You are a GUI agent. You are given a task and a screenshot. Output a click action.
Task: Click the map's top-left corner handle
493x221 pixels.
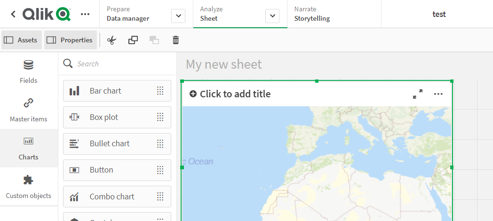pos(182,81)
